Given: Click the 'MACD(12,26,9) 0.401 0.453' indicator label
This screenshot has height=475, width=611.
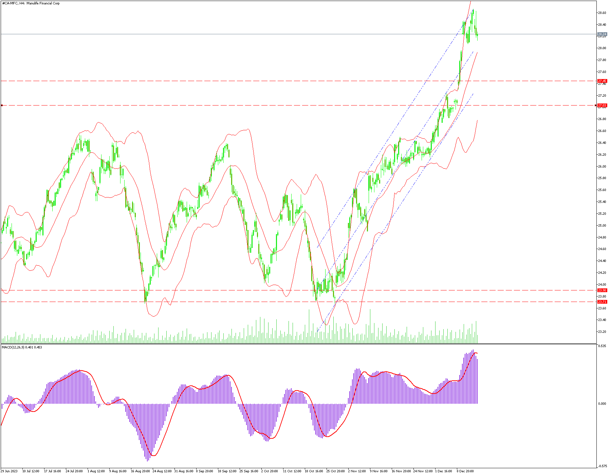Looking at the screenshot, I should (x=22, y=347).
